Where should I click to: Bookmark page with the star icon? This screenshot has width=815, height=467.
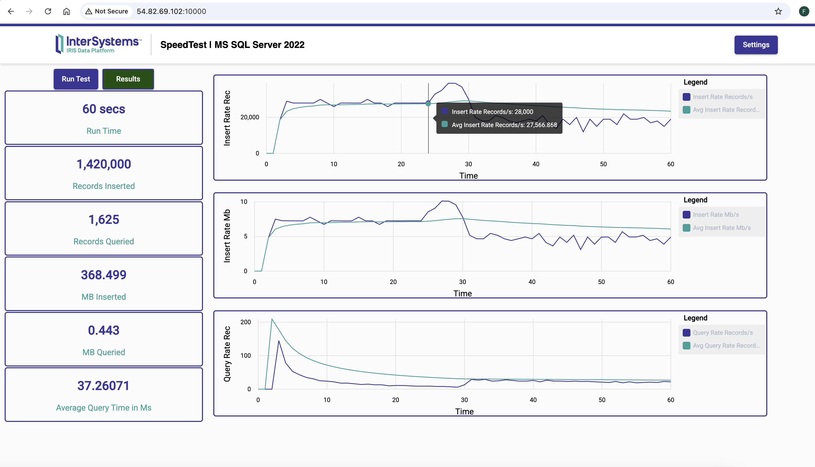pyautogui.click(x=778, y=12)
